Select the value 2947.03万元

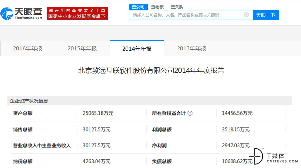[x=236, y=146]
